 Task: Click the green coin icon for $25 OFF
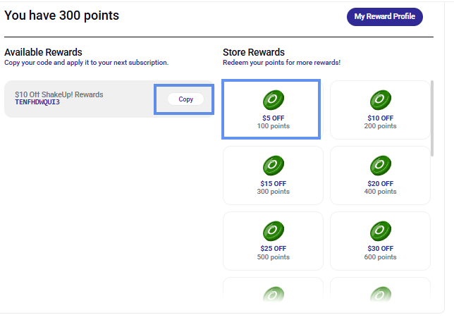(273, 231)
